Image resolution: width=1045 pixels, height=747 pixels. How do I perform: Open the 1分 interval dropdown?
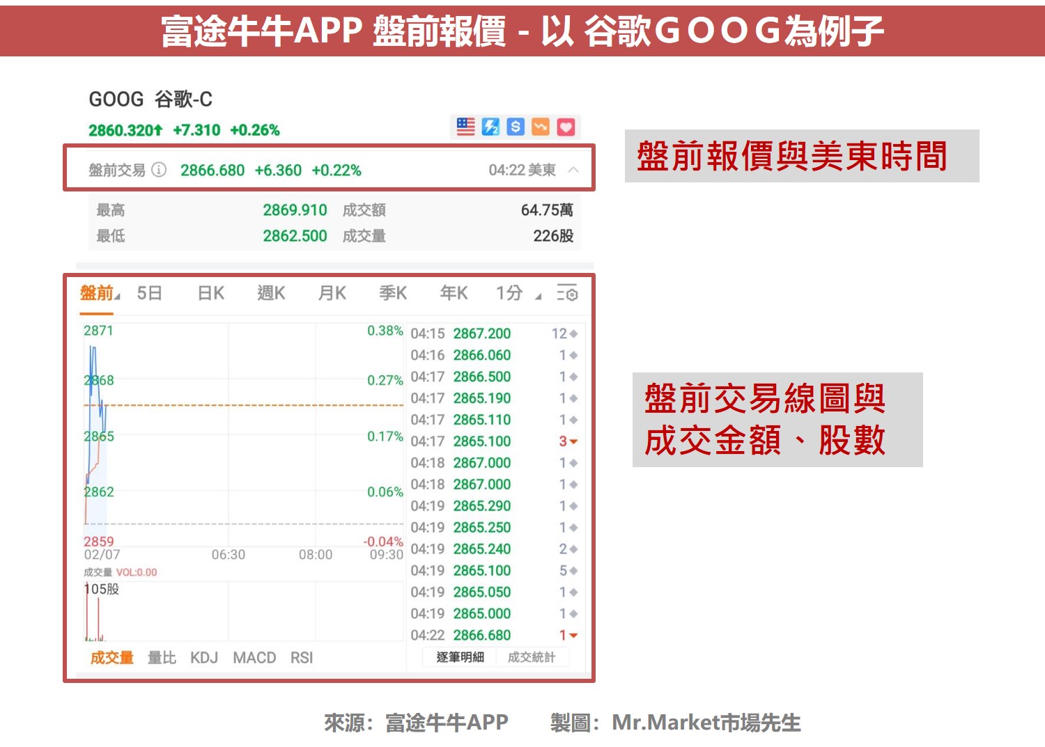518,293
